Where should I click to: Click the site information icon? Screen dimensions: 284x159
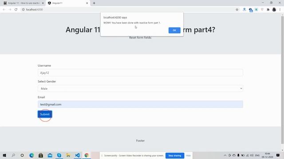pos(23,10)
